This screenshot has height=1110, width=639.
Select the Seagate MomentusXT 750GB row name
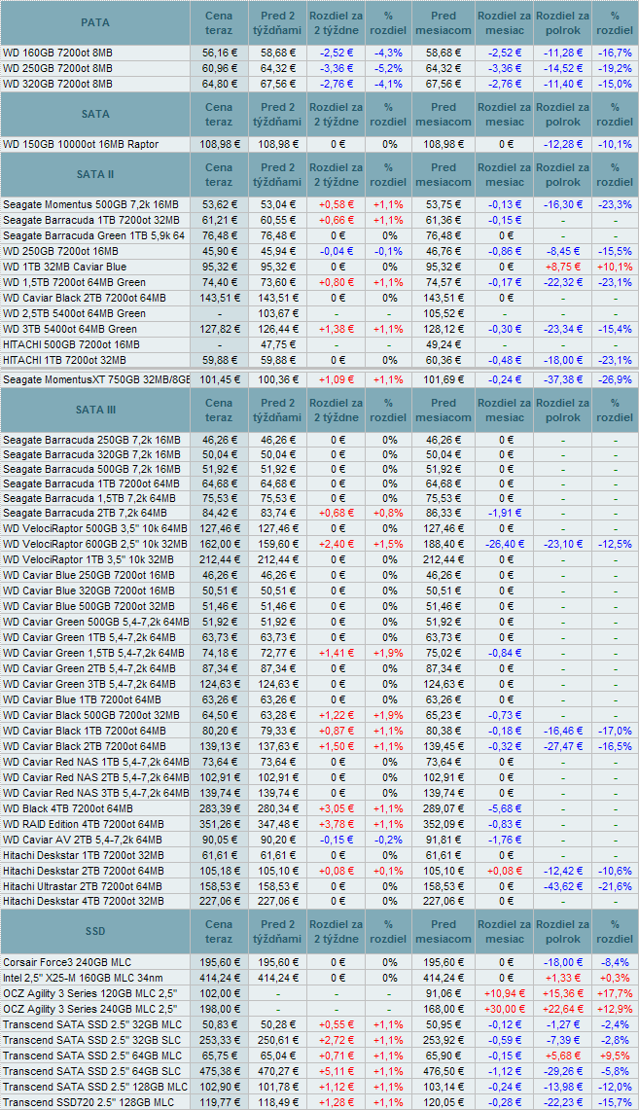click(x=94, y=379)
